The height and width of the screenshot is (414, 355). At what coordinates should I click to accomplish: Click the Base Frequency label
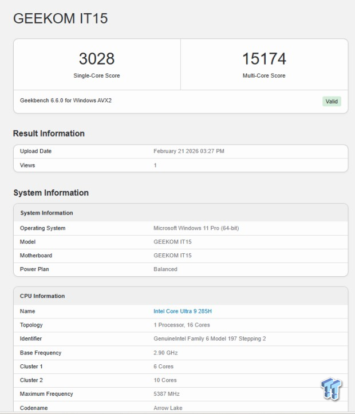coord(41,353)
